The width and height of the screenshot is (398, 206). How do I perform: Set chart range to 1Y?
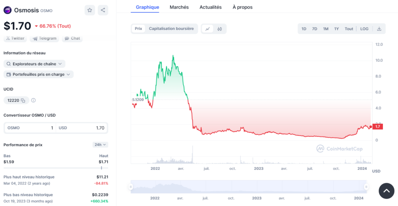click(x=337, y=29)
